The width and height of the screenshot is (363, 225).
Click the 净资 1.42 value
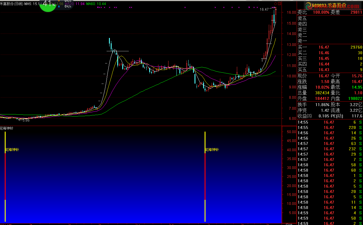pyautogui.click(x=325, y=110)
